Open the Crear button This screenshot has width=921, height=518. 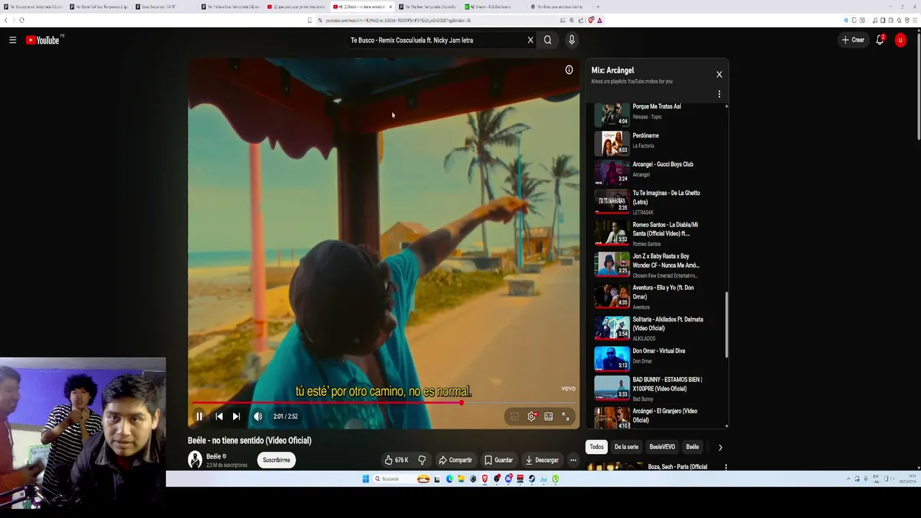click(x=853, y=40)
